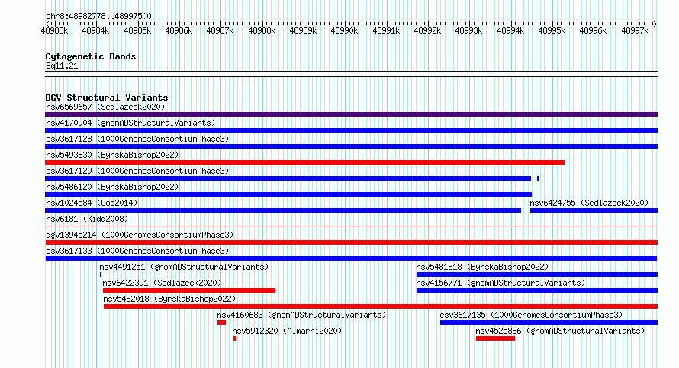
Task: Click the 48985k ruler tick label
Action: tap(137, 30)
